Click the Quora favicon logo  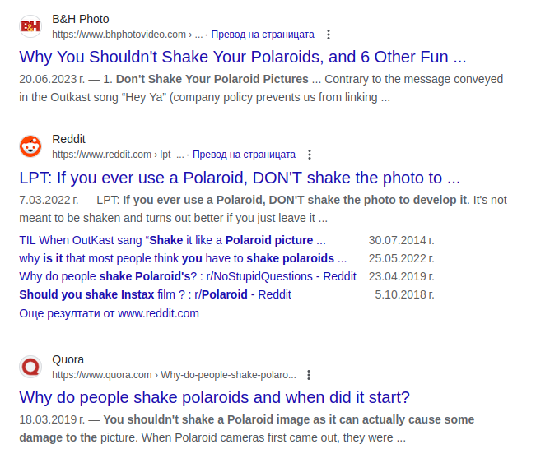click(30, 367)
